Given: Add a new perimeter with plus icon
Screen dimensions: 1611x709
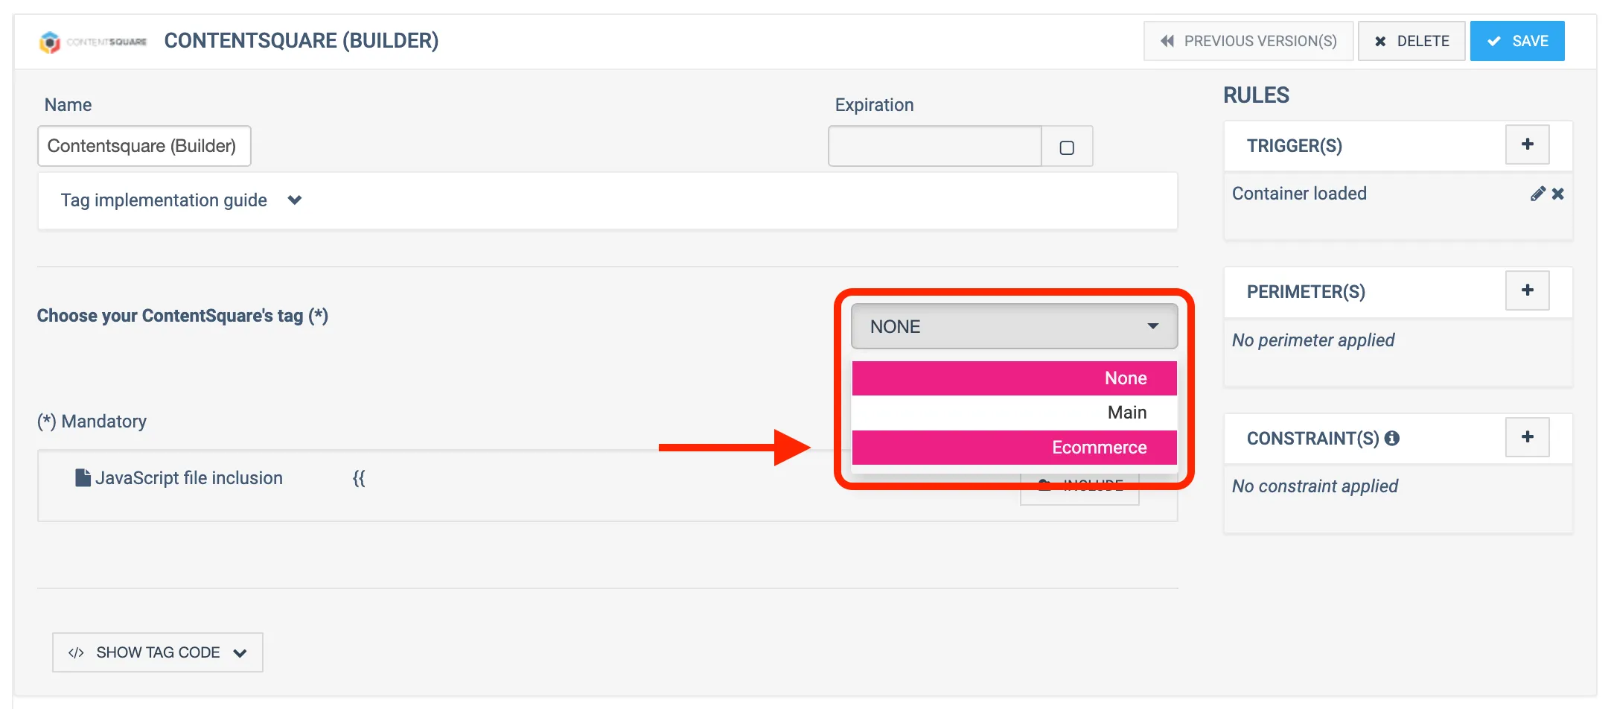Looking at the screenshot, I should 1527,290.
